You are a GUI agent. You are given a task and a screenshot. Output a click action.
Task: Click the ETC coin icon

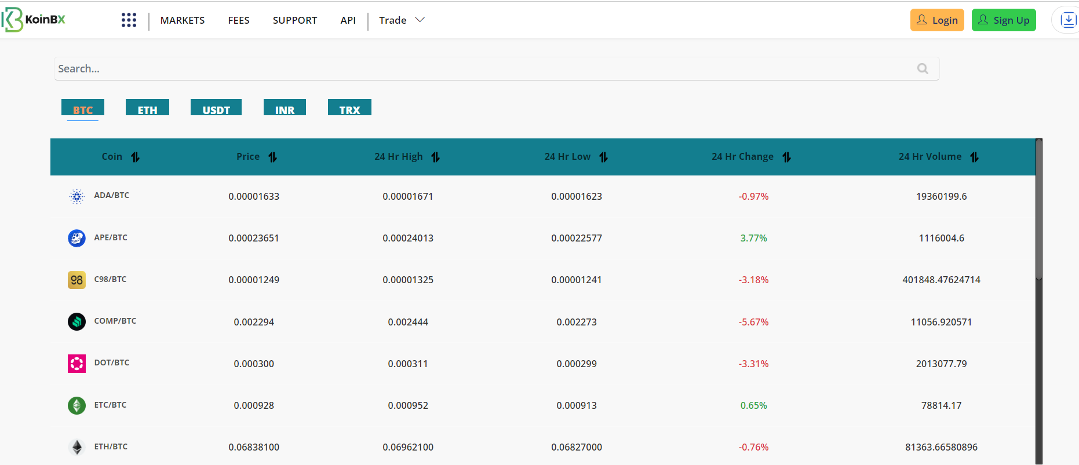76,405
